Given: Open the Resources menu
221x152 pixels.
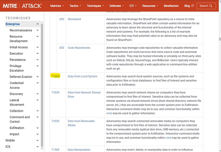Looking at the screenshot, I should [x=150, y=6].
